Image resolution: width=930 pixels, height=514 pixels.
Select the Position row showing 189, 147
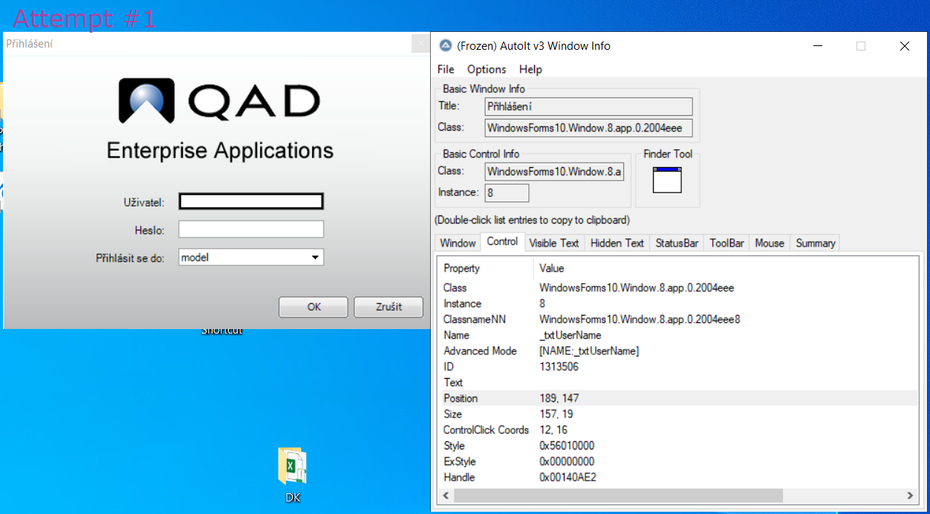678,398
